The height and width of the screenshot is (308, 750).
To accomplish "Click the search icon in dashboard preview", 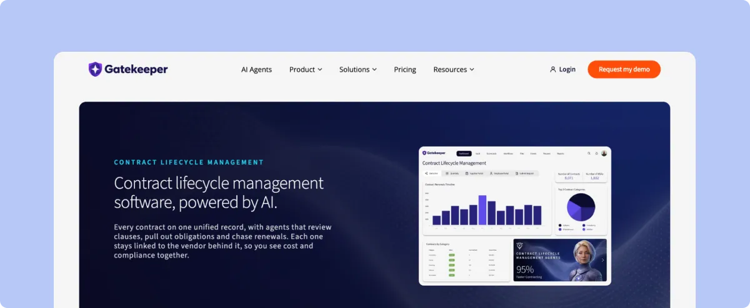I will click(x=589, y=153).
